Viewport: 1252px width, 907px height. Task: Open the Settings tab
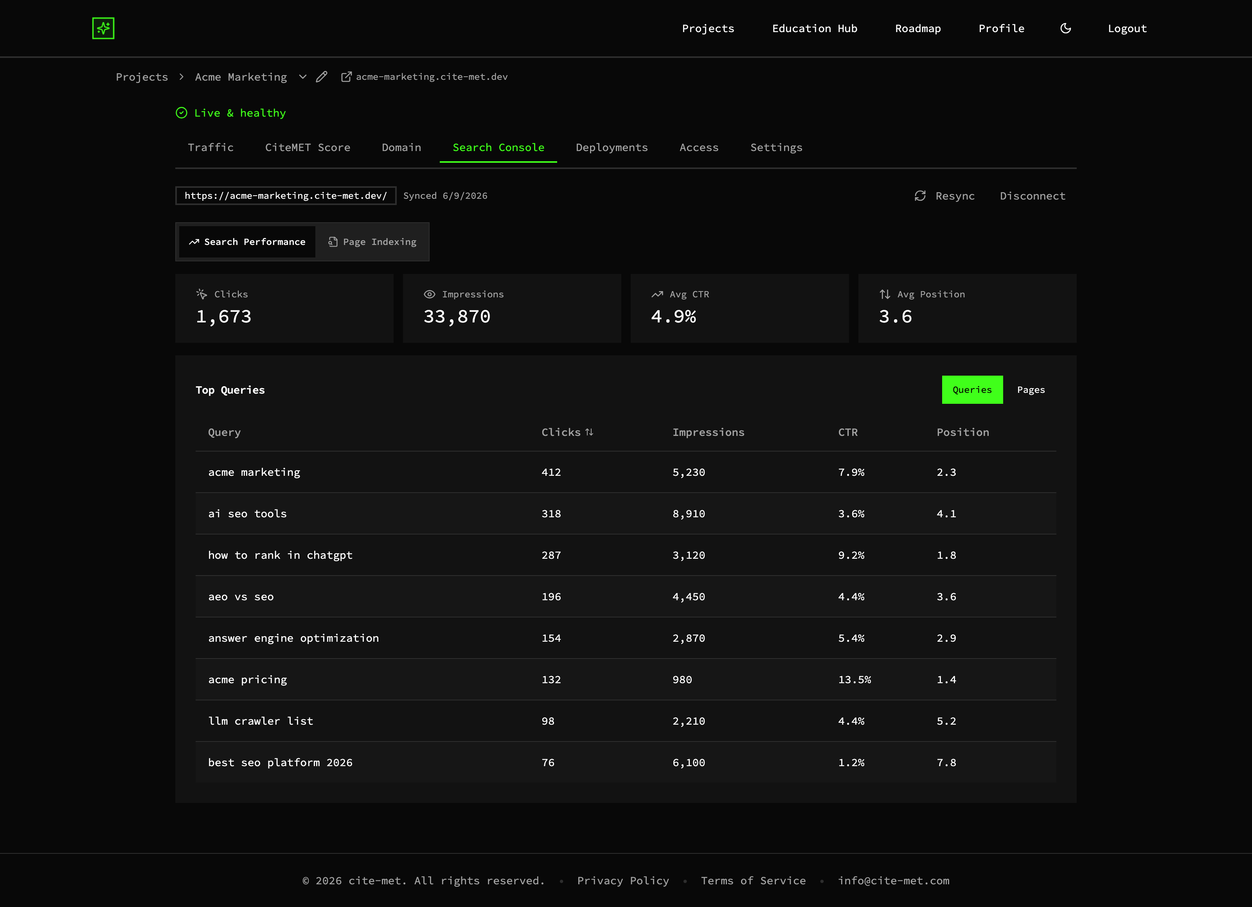click(776, 148)
